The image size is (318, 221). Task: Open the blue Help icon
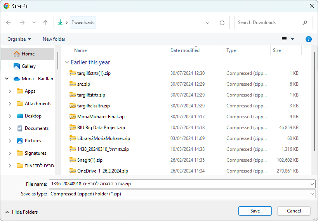[309, 39]
